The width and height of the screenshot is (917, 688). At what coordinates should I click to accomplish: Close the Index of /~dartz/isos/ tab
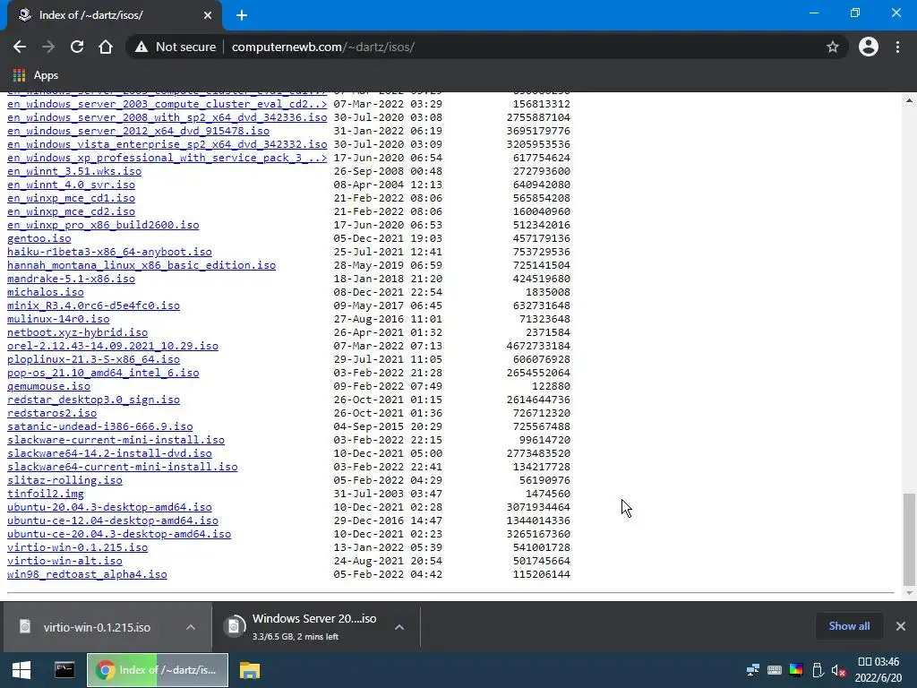tap(208, 15)
